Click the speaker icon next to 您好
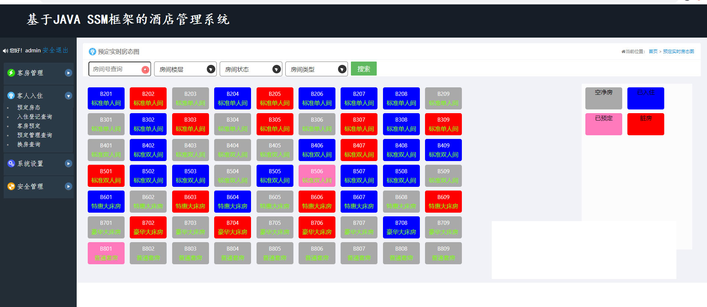Image resolution: width=707 pixels, height=307 pixels. 5,51
